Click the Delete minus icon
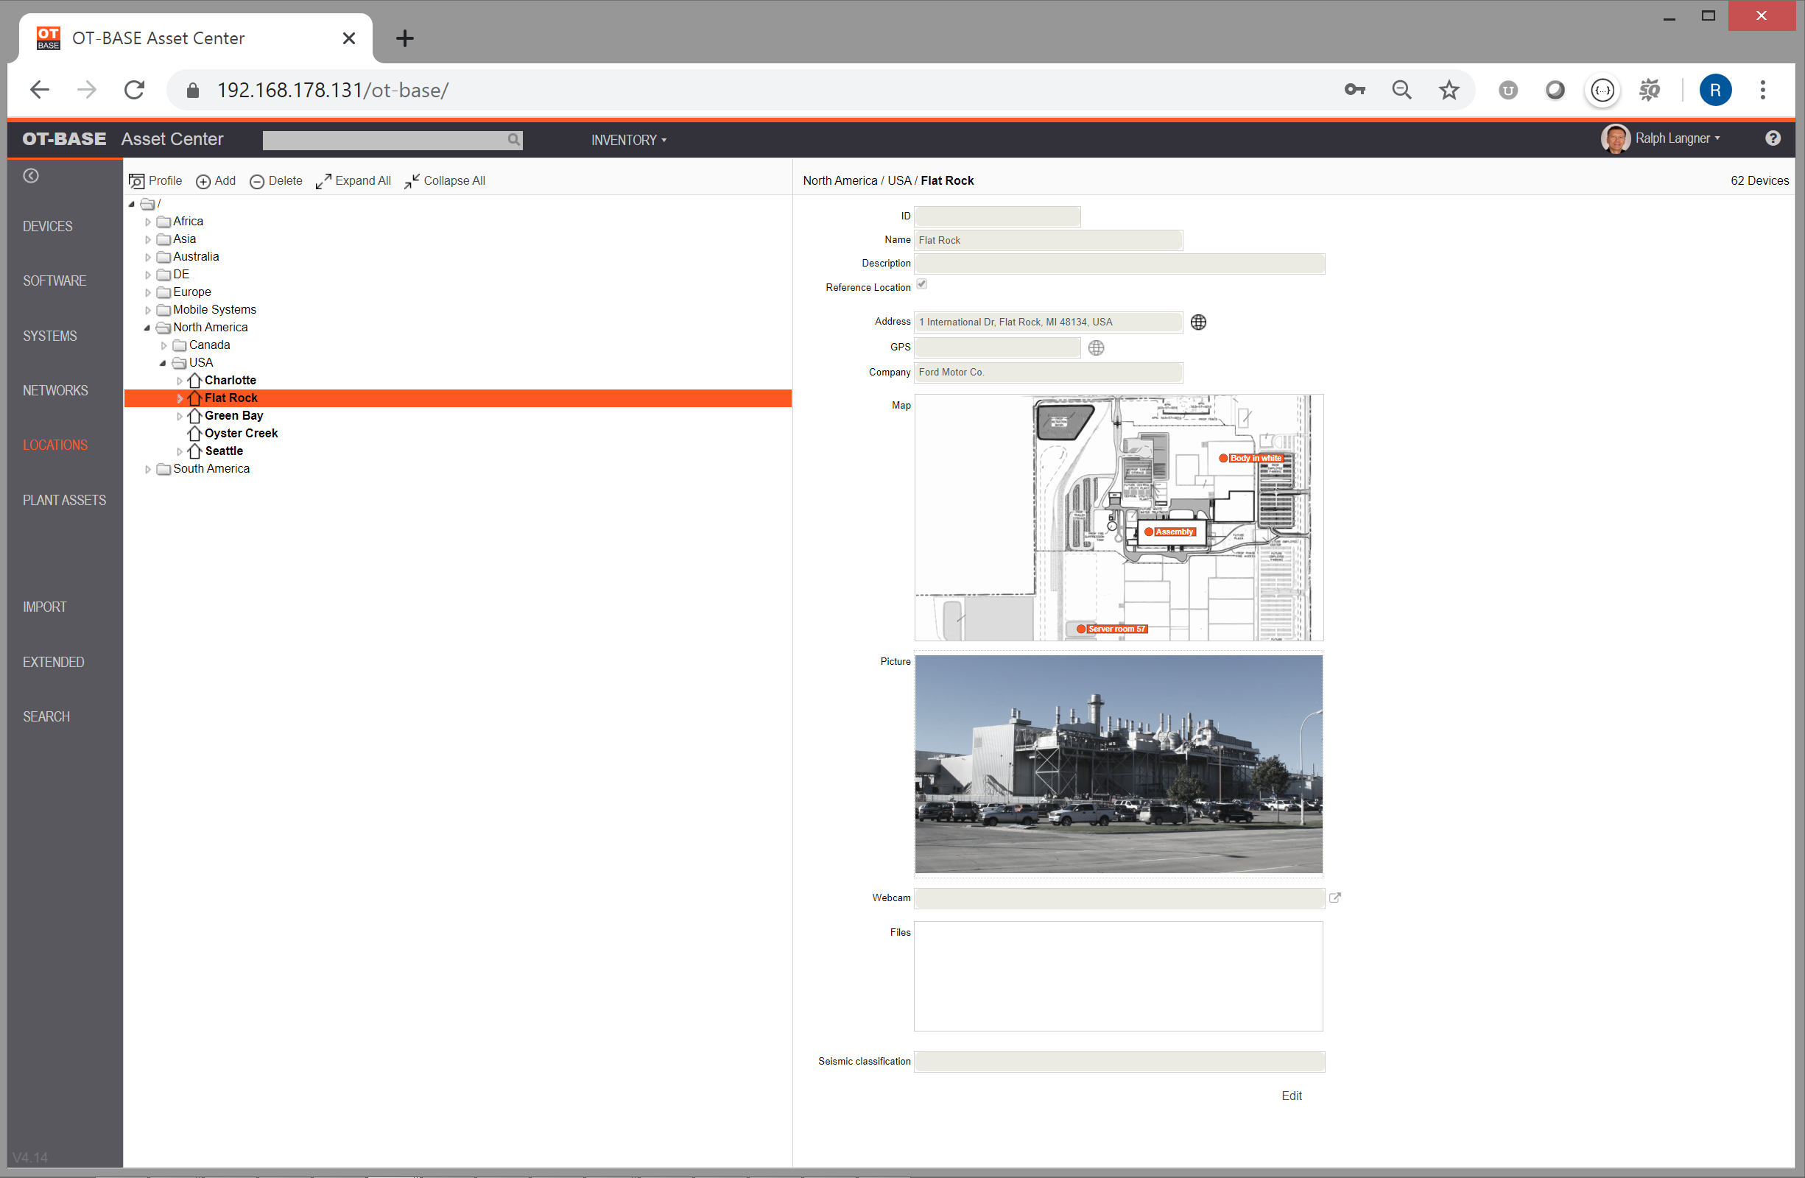1805x1178 pixels. pos(257,181)
